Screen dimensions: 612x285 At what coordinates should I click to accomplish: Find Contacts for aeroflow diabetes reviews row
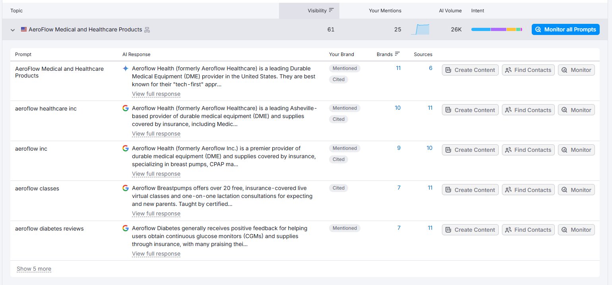(x=528, y=230)
